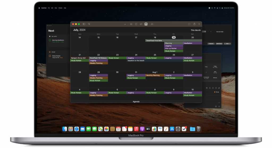This screenshot has width=272, height=148.
Task: Click the plus icon to add task
Action: (x=199, y=24)
